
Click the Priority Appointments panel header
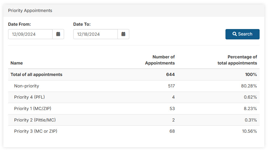pos(30,11)
